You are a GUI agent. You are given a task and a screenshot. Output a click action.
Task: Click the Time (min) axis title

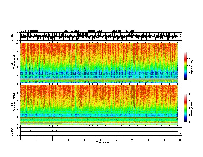pyautogui.click(x=103, y=142)
